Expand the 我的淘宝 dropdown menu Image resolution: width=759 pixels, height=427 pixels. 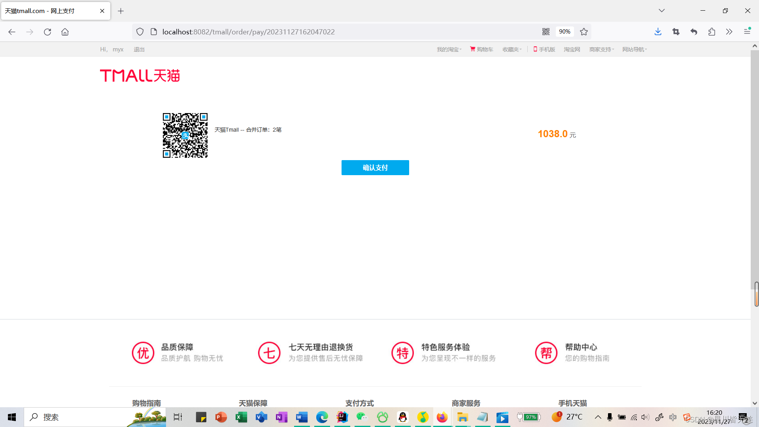(x=449, y=49)
